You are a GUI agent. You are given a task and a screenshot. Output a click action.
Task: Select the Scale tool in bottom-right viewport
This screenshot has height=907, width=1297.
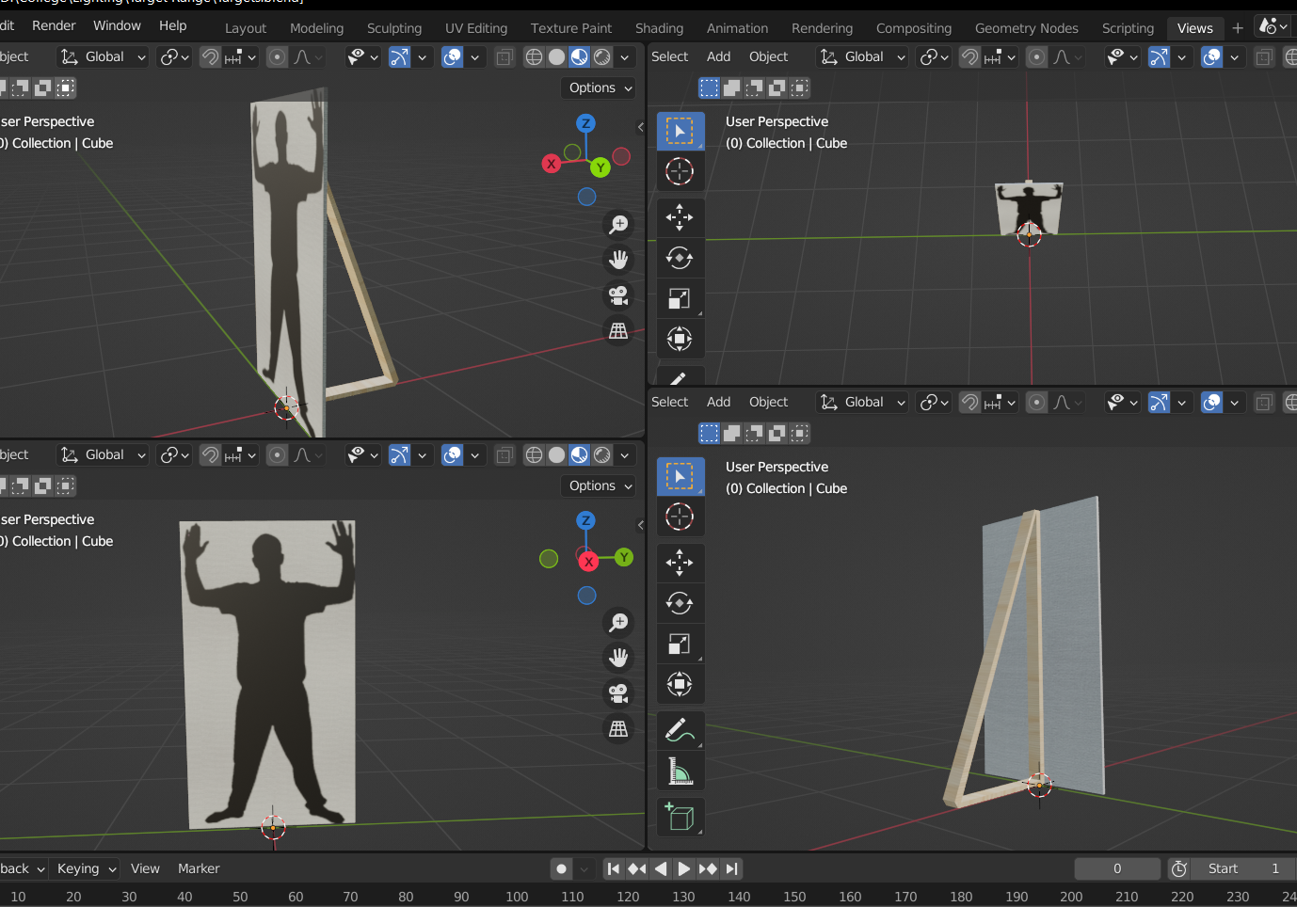tap(680, 644)
